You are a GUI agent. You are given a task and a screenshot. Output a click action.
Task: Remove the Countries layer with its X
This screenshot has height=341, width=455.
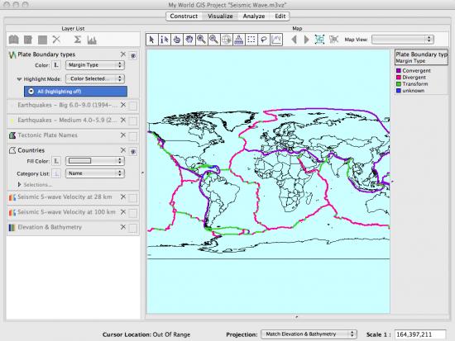123,150
